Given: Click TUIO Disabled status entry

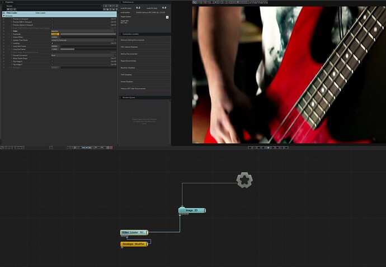Looking at the screenshot, I should pyautogui.click(x=145, y=74).
